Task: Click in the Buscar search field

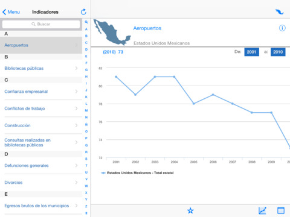Action: 41,24
